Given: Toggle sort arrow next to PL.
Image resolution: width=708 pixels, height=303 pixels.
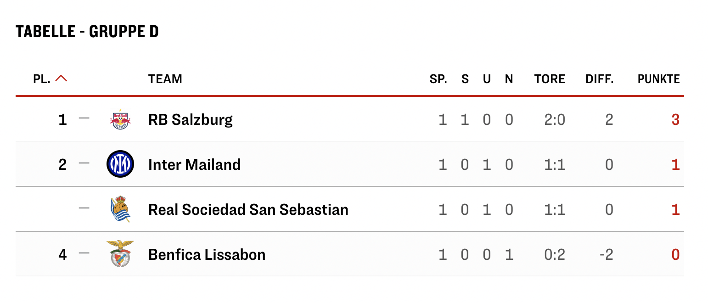Looking at the screenshot, I should pos(61,79).
